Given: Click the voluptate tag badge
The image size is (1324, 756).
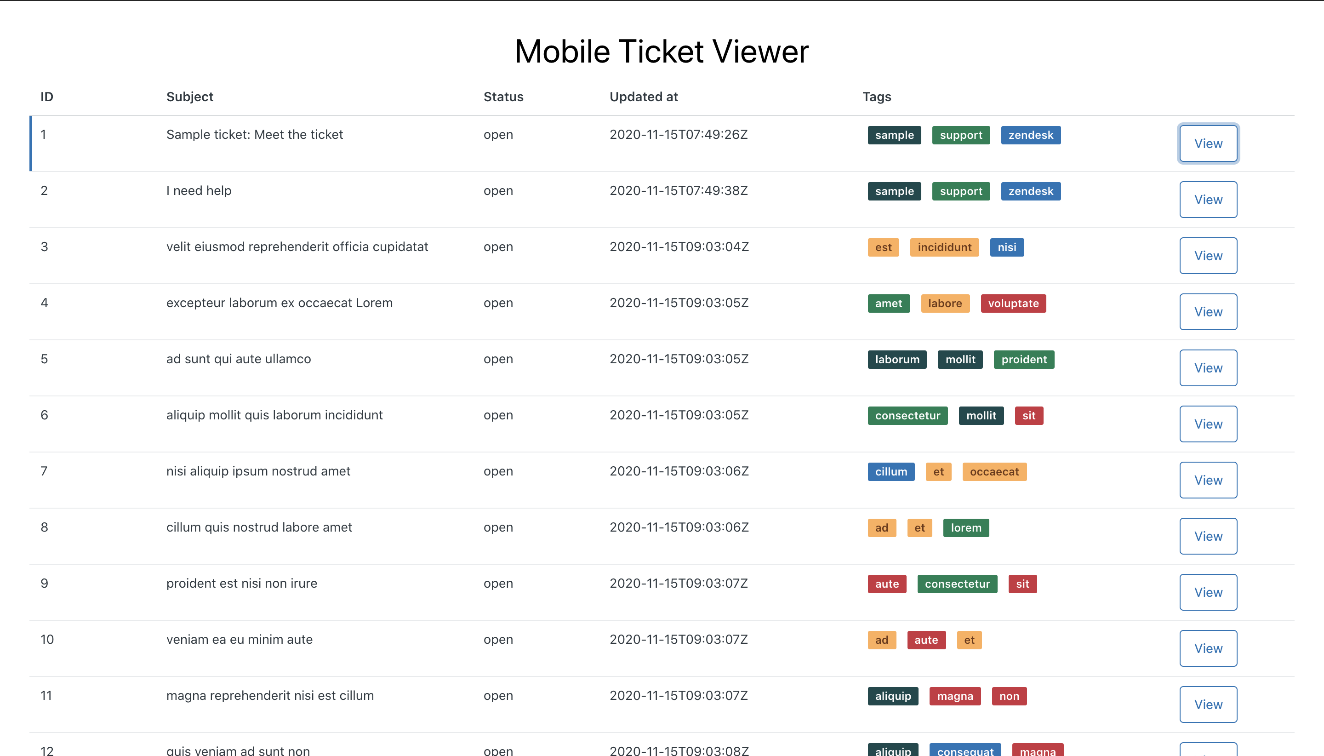Looking at the screenshot, I should click(x=1013, y=303).
